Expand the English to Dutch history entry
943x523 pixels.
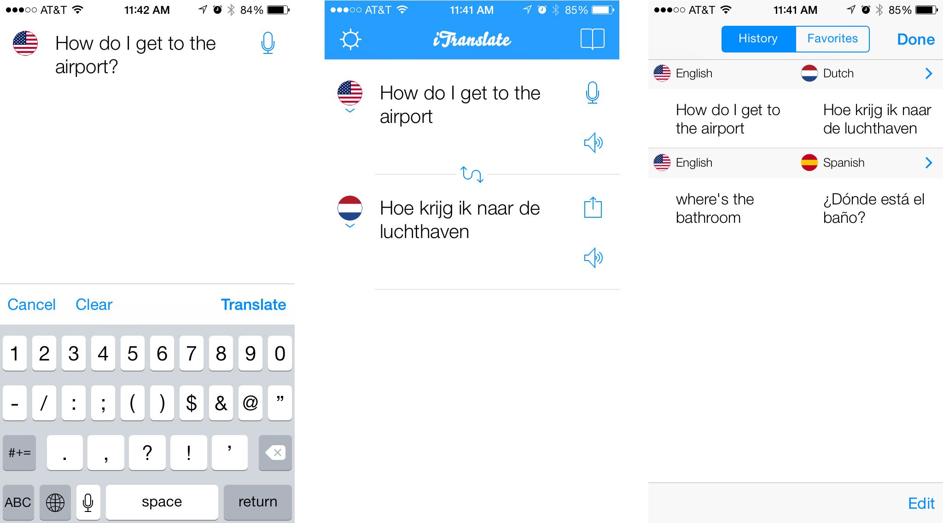click(931, 73)
